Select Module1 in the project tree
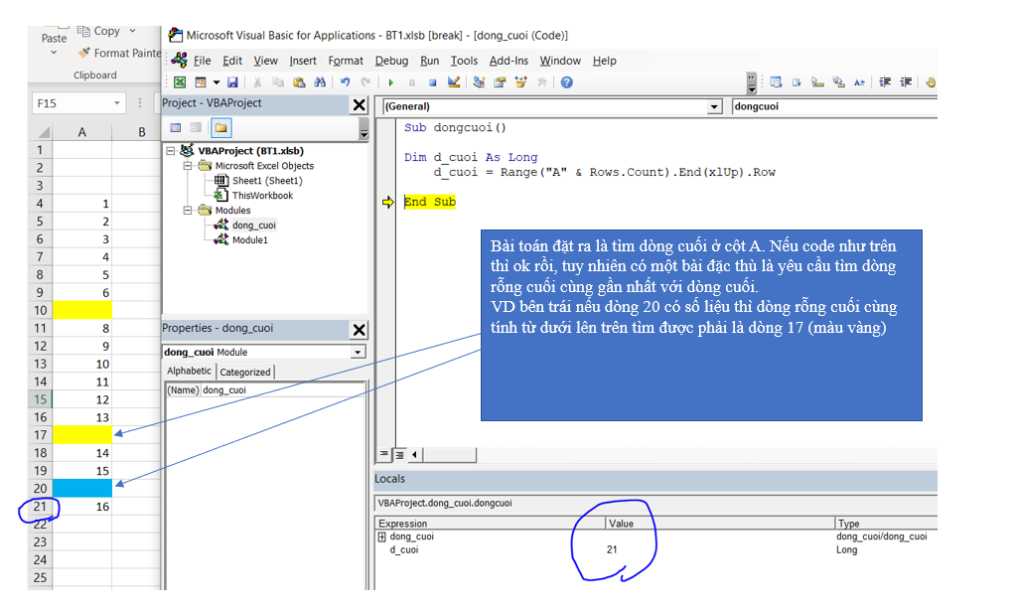Image resolution: width=1016 pixels, height=612 pixels. point(249,239)
